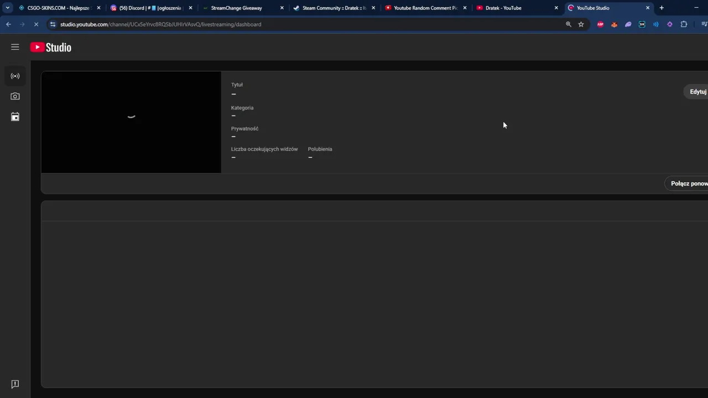The height and width of the screenshot is (398, 708).
Task: Stop the page loading with X button
Action: (x=36, y=24)
